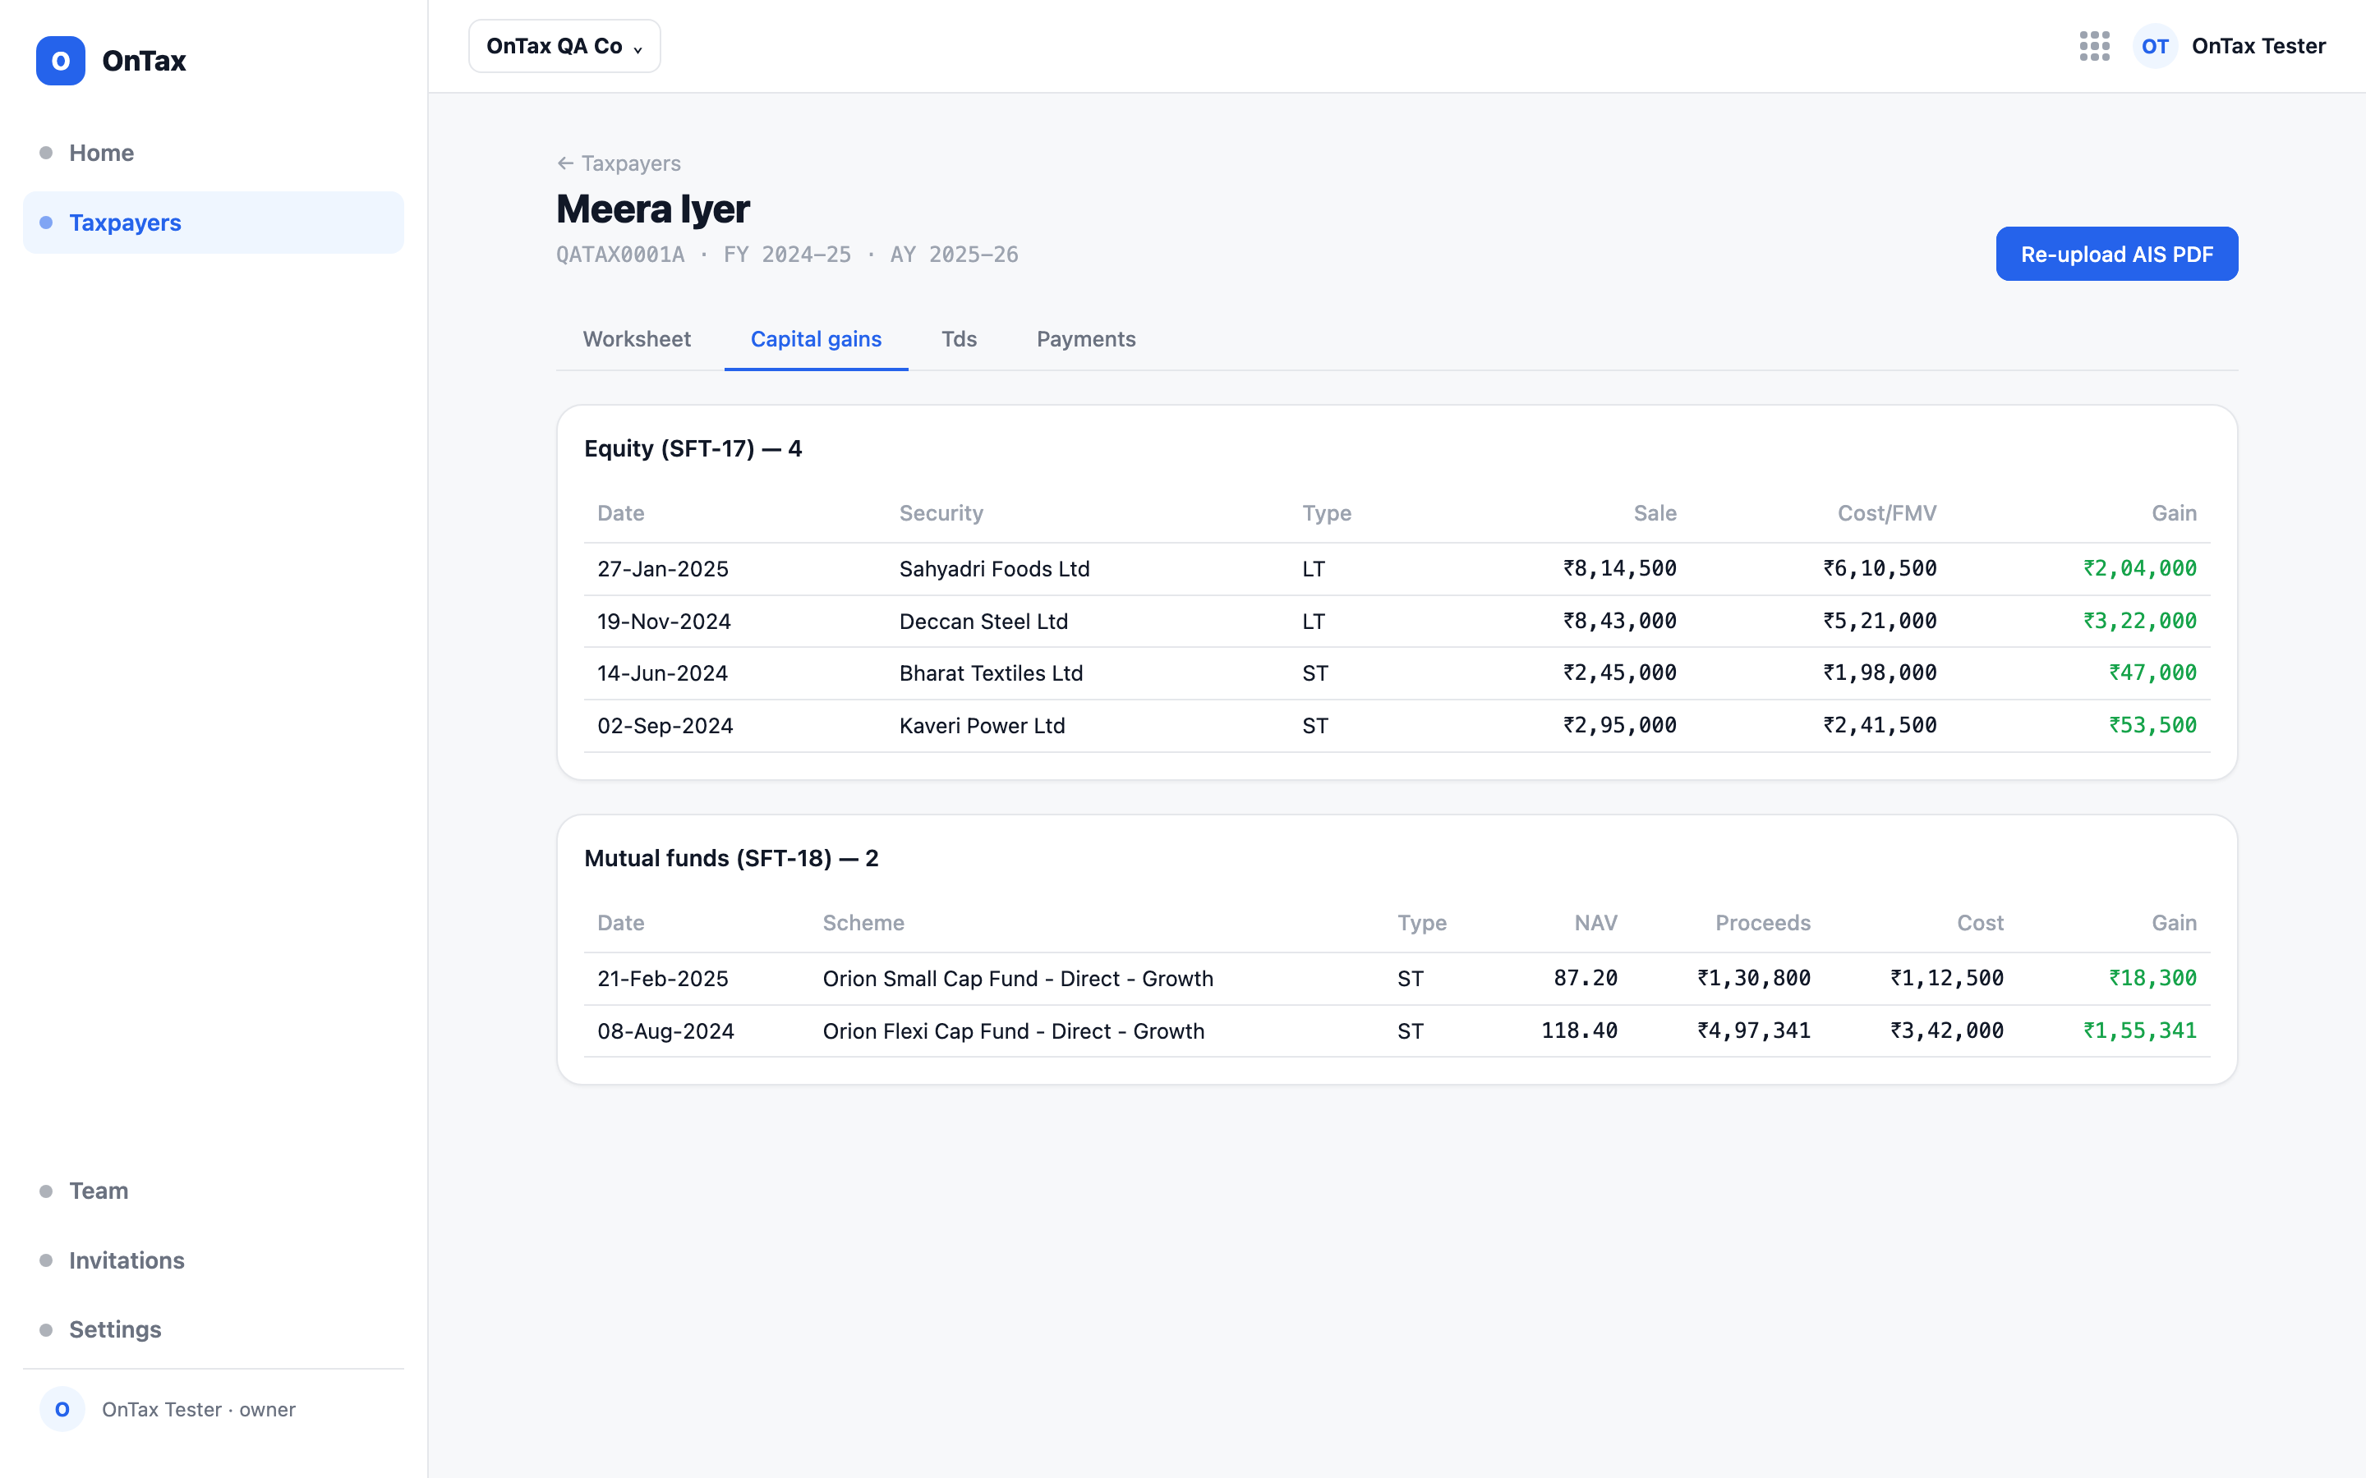Click the OnTax logo icon

61,61
